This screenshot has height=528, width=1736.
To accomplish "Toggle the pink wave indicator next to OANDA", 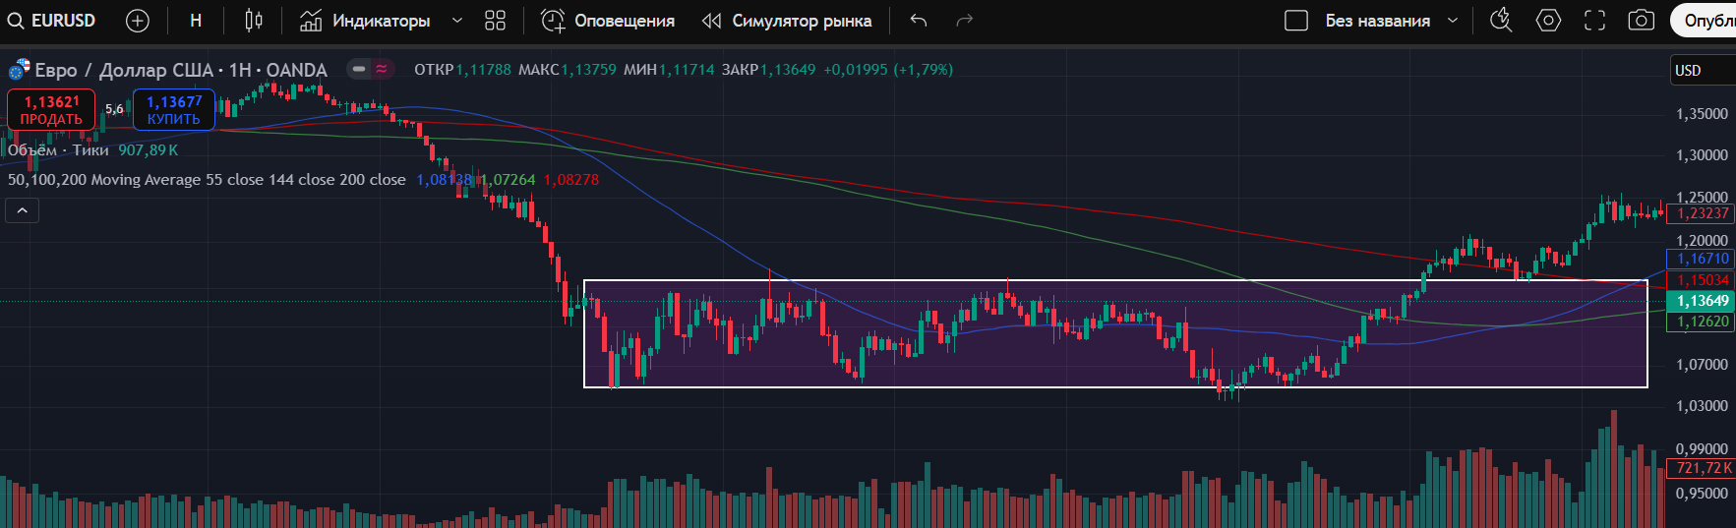I will click(382, 69).
